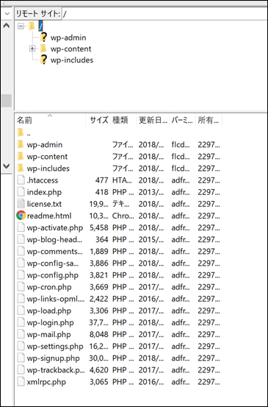Click the wp-login.php file icon
268x407 pixels.
pyautogui.click(x=21, y=322)
